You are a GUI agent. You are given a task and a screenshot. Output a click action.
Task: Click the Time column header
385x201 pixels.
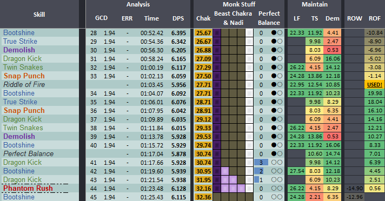[x=151, y=18]
